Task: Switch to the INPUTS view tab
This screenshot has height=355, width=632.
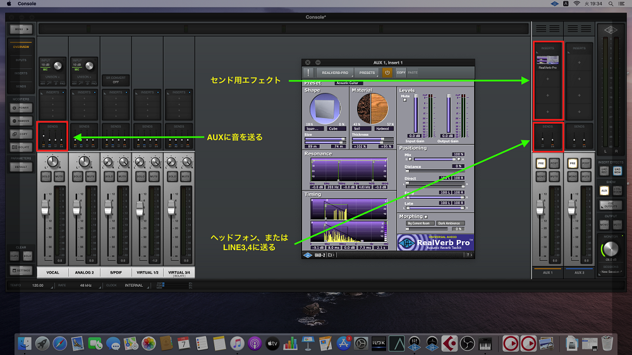Action: 21,60
